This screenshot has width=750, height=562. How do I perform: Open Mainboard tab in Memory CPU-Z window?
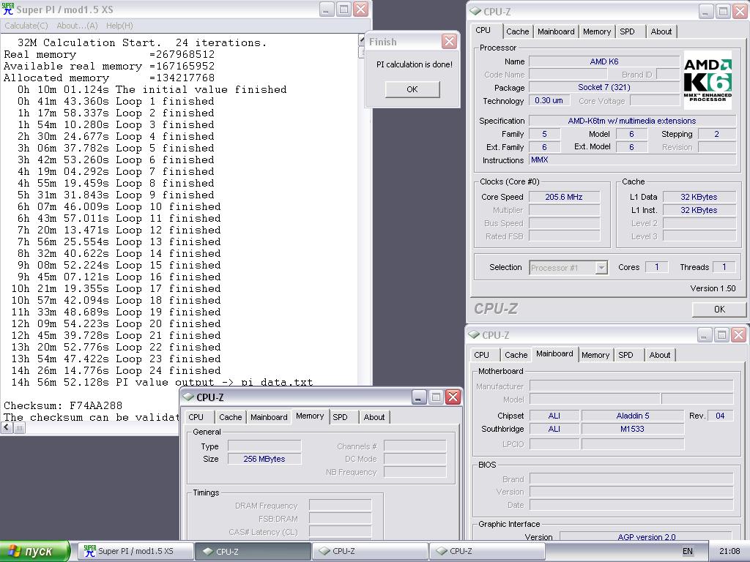pos(269,417)
